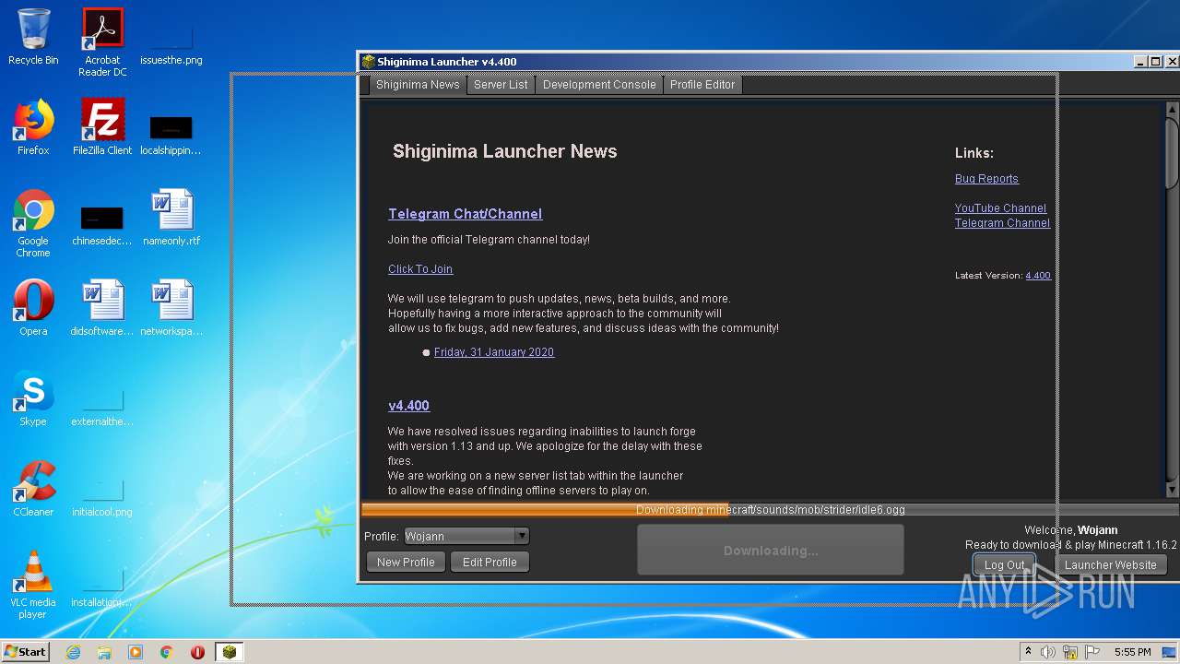Click the 5:55 PM taskbar clock
The height and width of the screenshot is (664, 1180).
click(1132, 652)
